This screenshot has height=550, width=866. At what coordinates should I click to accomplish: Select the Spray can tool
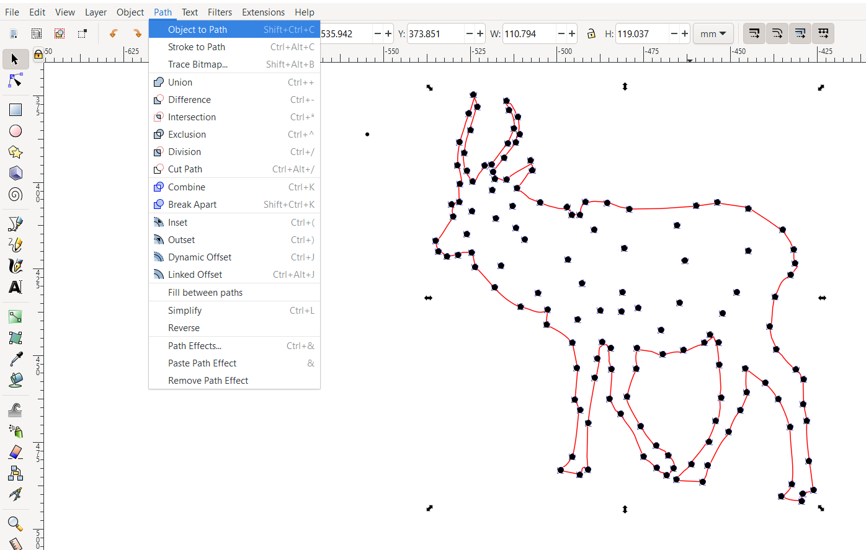(16, 430)
